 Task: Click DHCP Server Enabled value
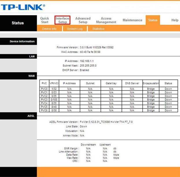point(84,70)
